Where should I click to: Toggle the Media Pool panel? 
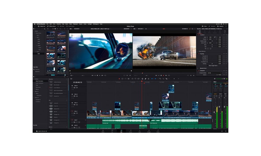(x=42, y=26)
